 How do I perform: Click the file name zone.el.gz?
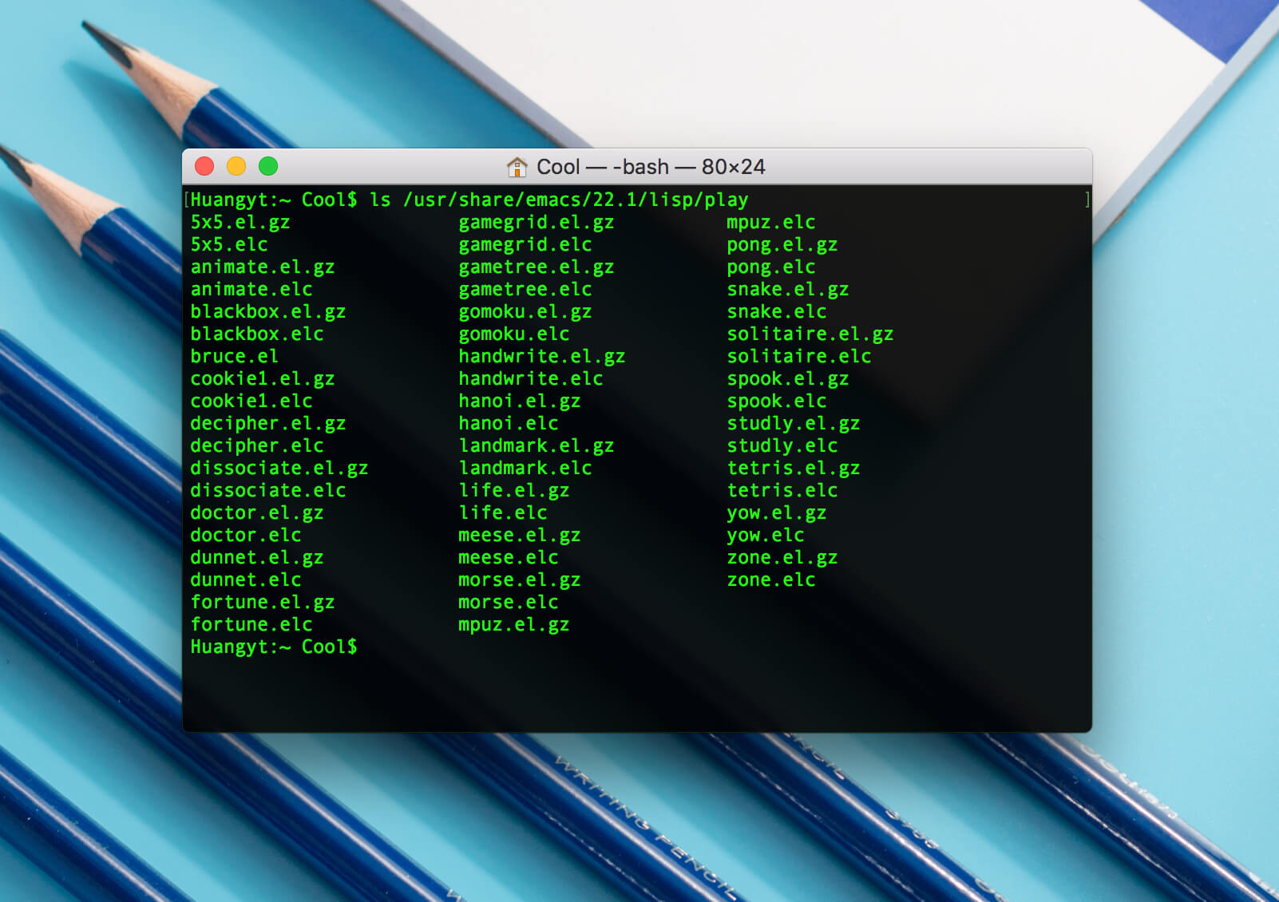(782, 557)
